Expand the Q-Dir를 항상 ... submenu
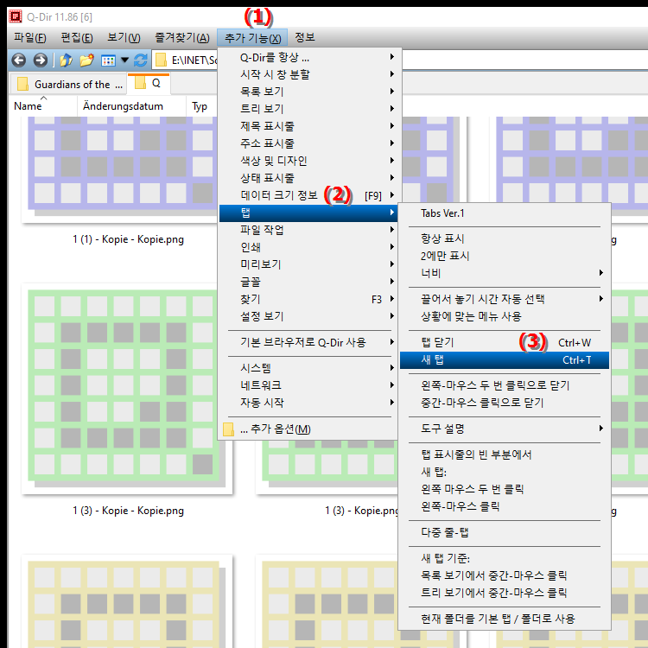648x648 pixels. tap(308, 57)
